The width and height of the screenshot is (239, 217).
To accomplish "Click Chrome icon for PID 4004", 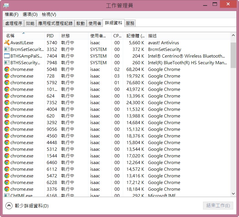I will click(7, 109).
